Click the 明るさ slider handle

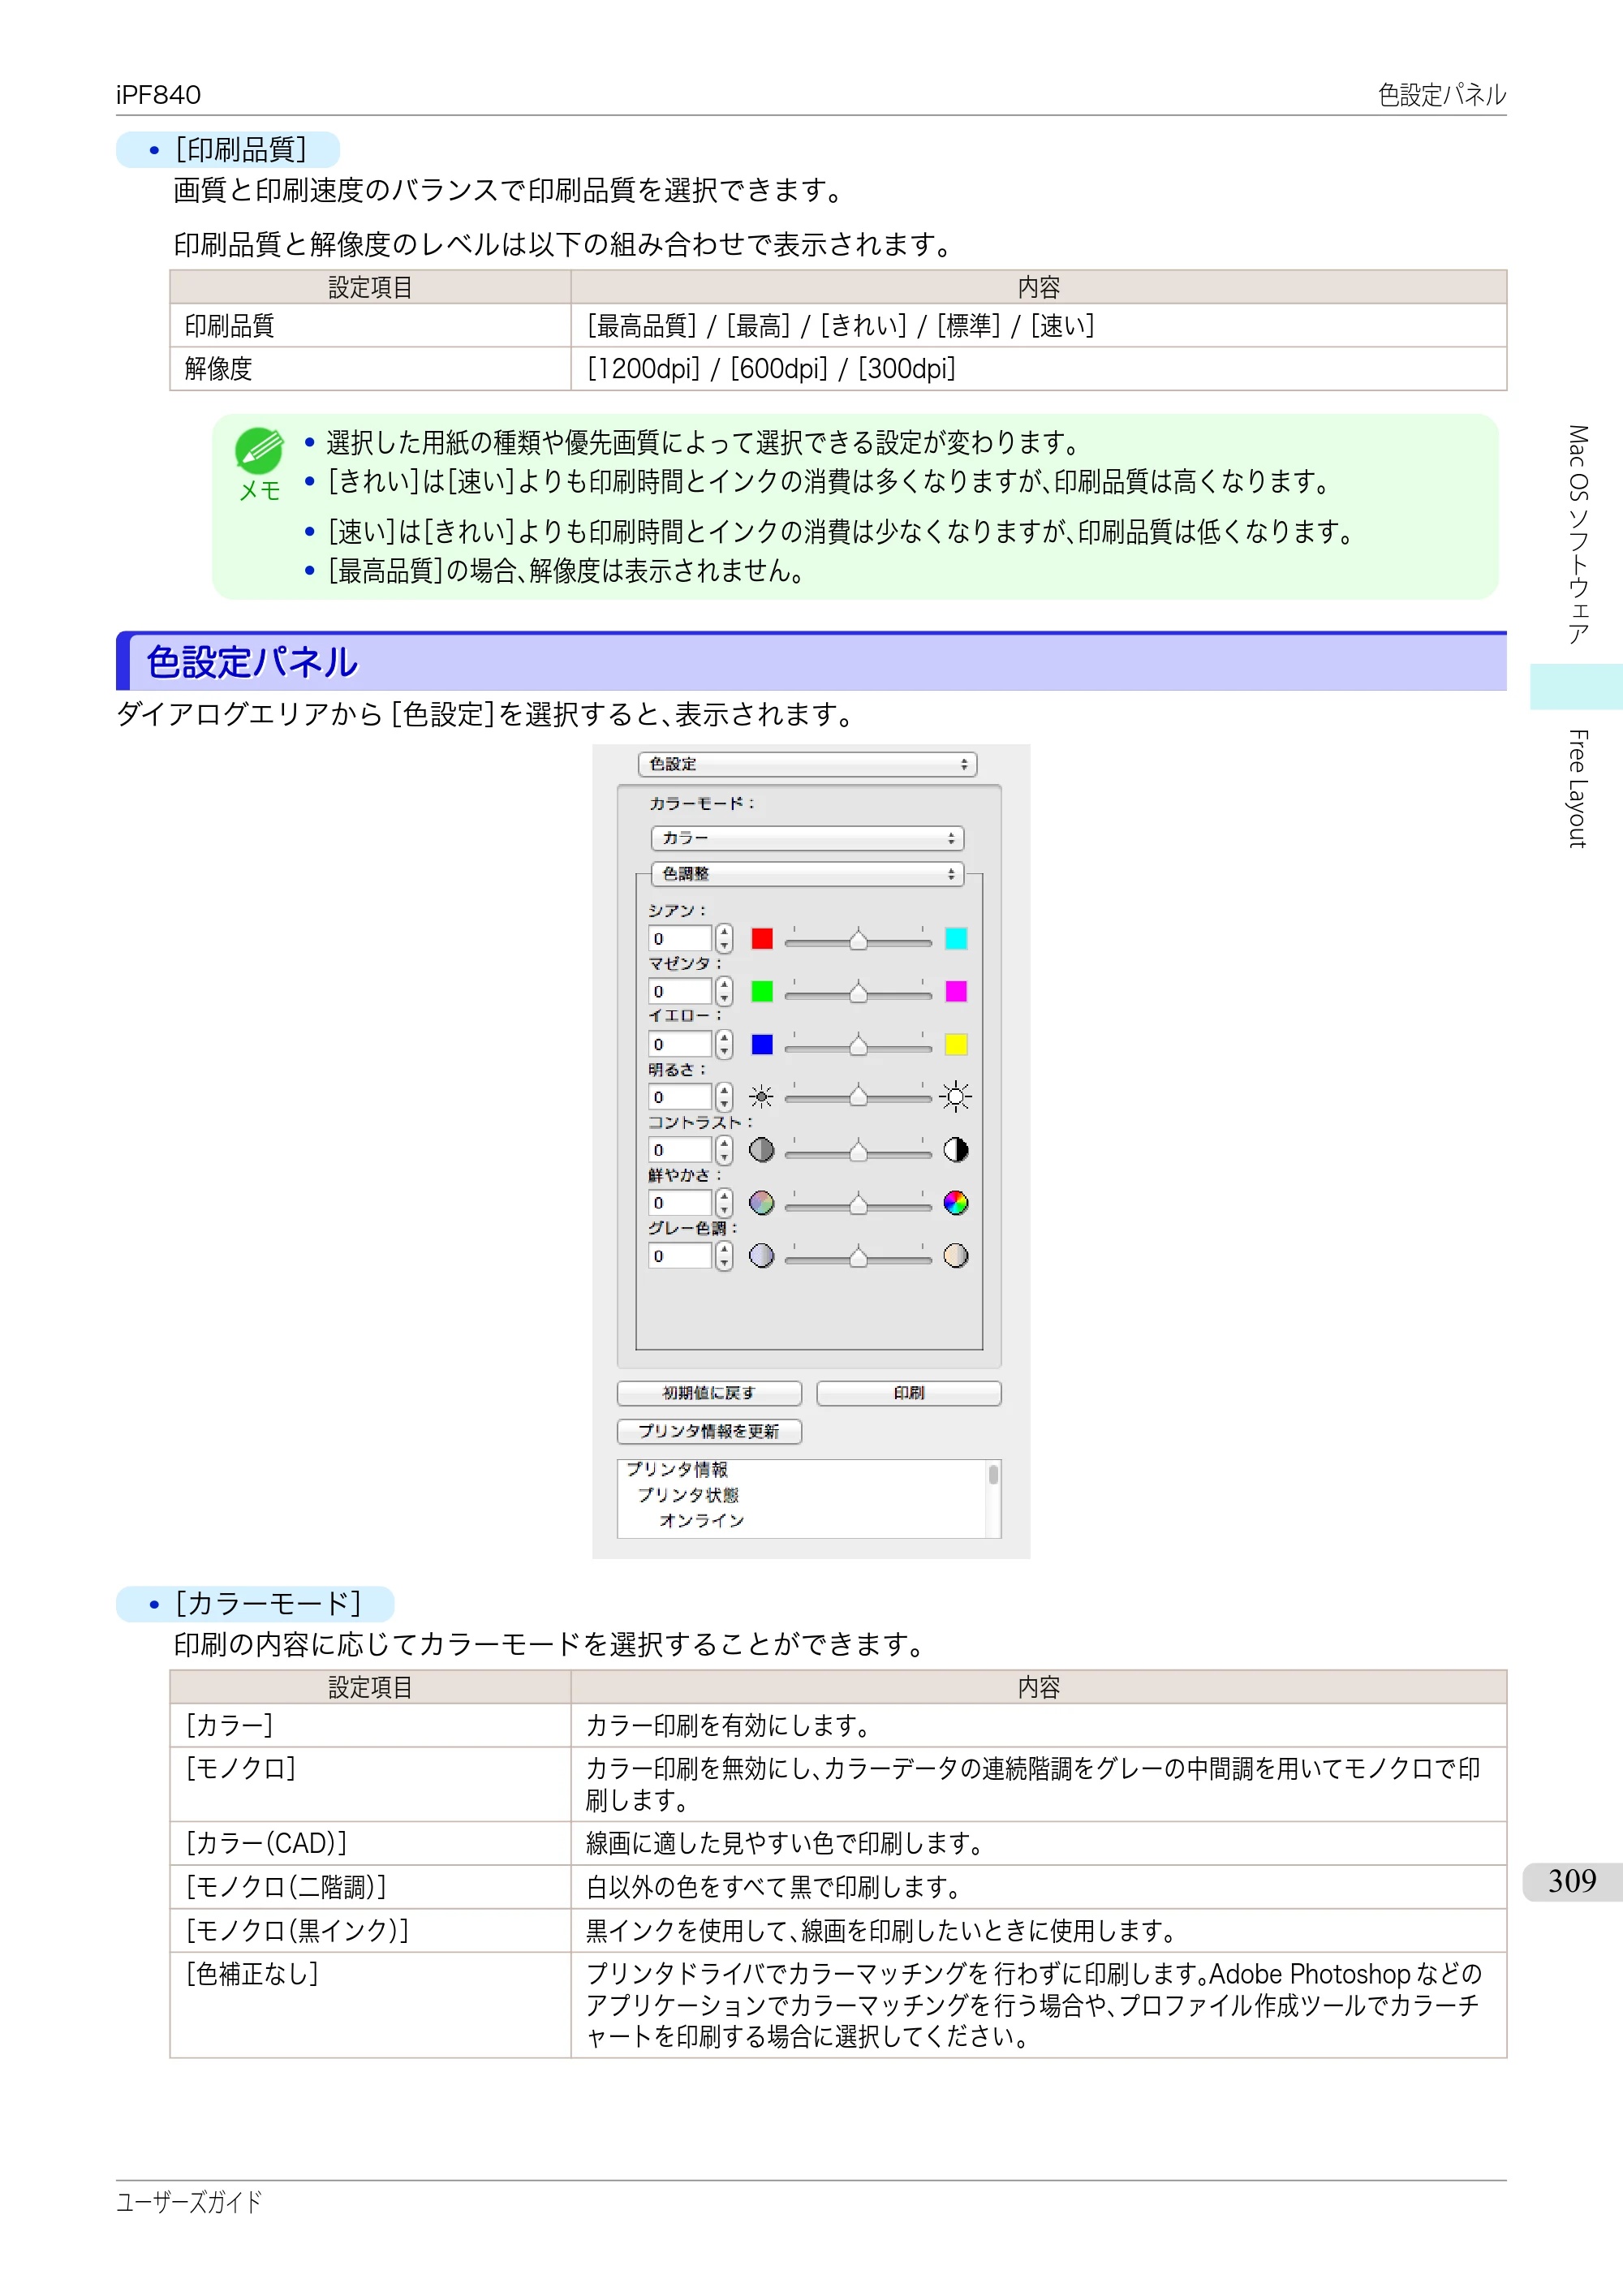(x=858, y=1097)
